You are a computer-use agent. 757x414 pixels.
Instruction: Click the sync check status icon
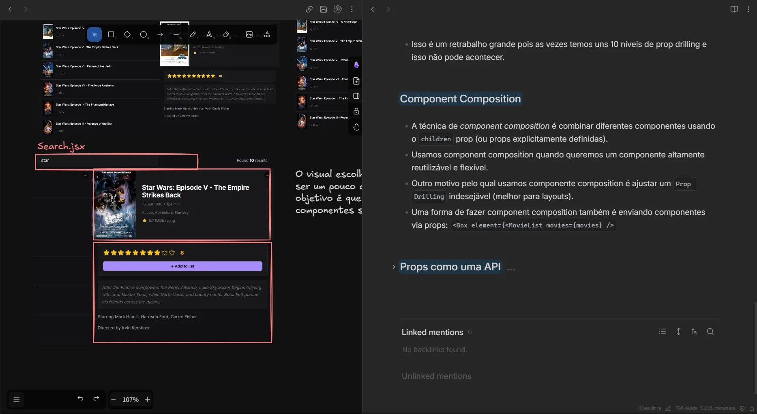point(742,408)
